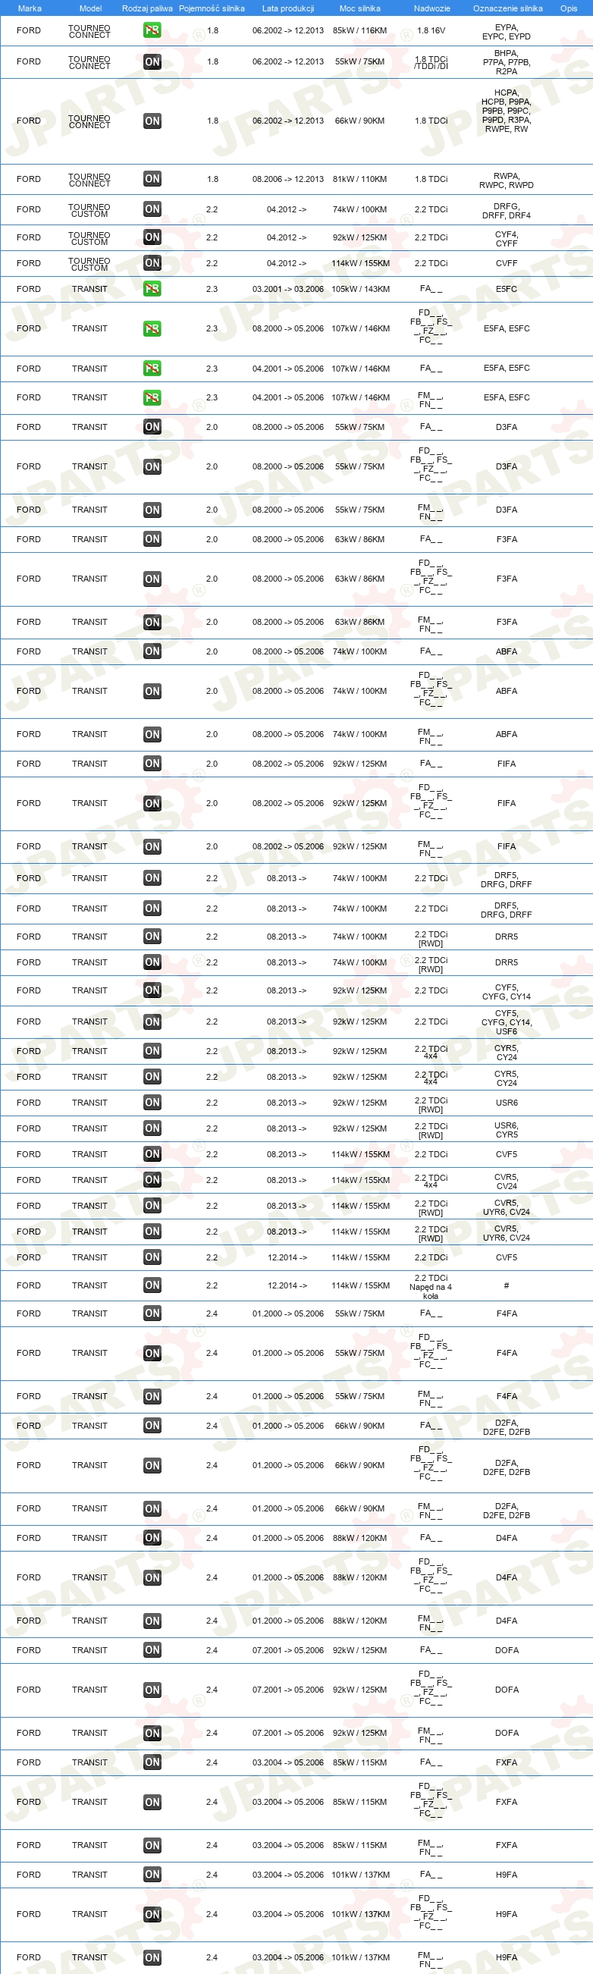593x1974 pixels.
Task: Click PB fuel icon in Tourneo Connect 1.8 16V row
Action: (x=152, y=30)
